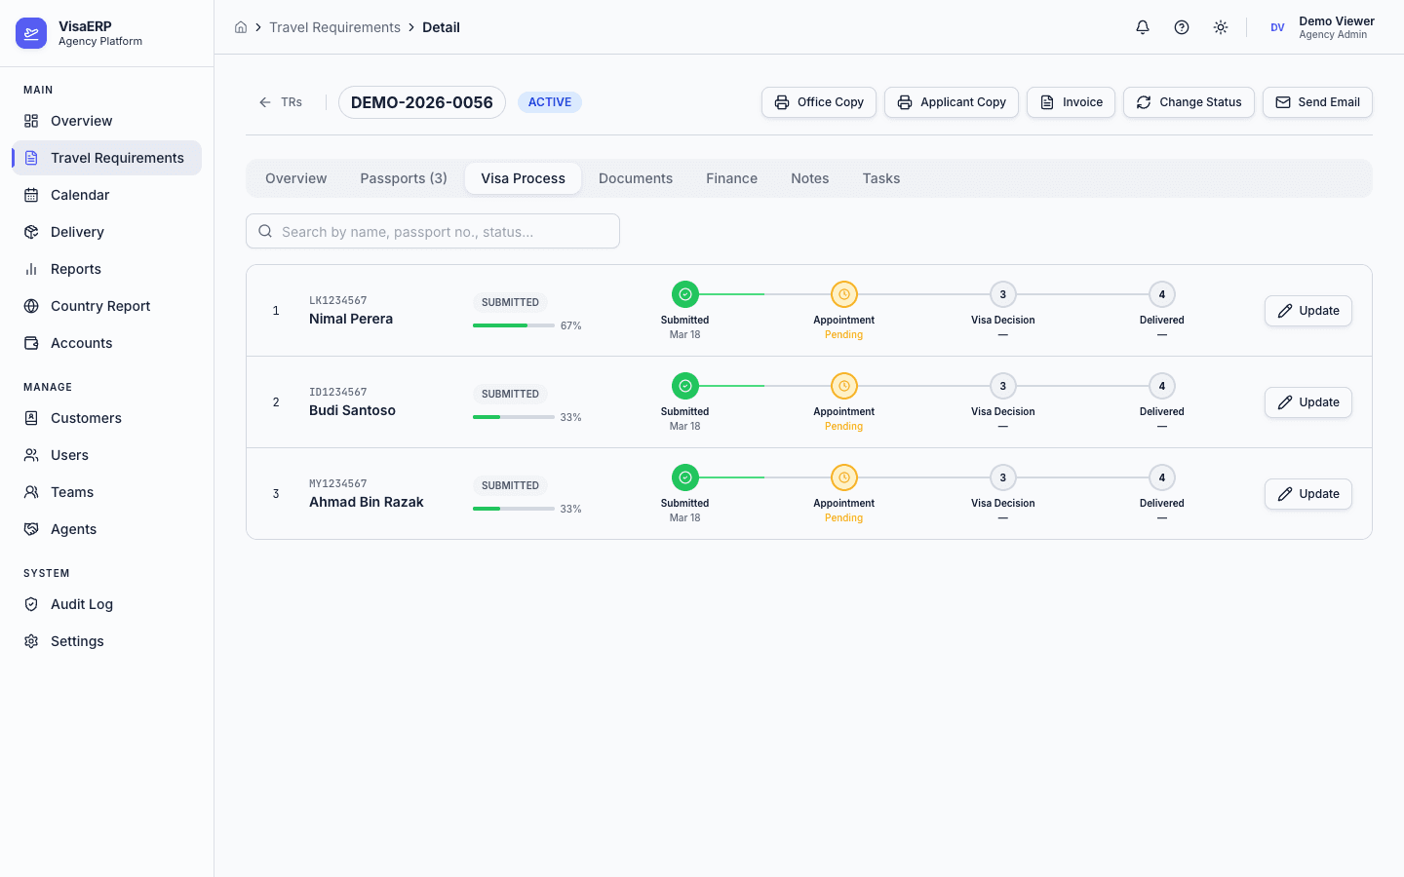
Task: Click Nimal Perera's Delivered step circle
Action: pos(1162,294)
